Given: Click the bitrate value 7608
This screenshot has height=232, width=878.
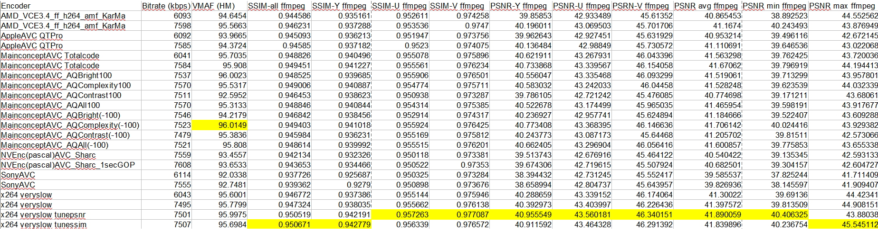Looking at the screenshot, I should tap(166, 165).
